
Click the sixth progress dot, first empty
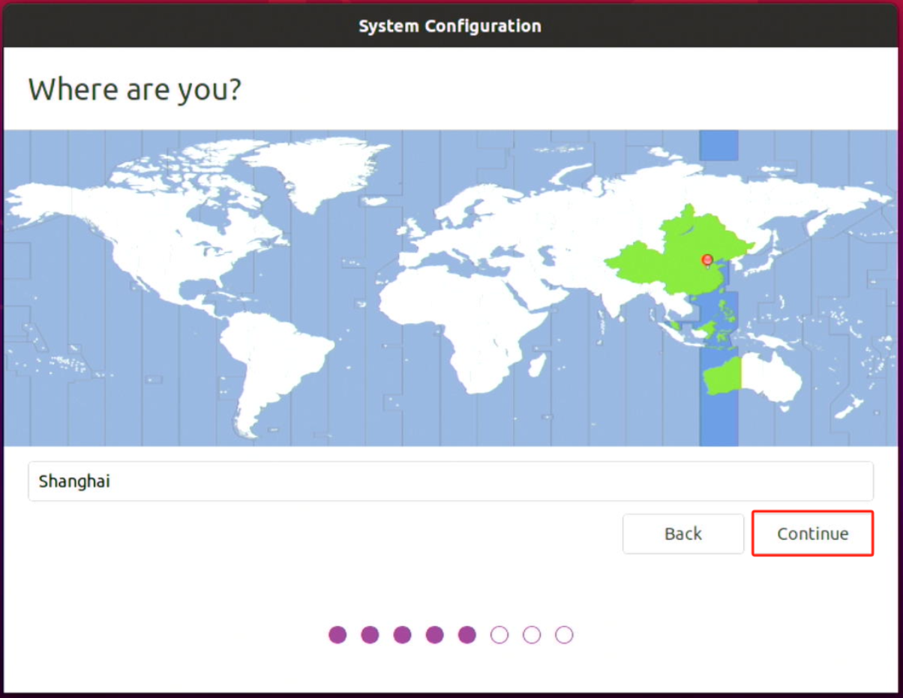(x=499, y=635)
